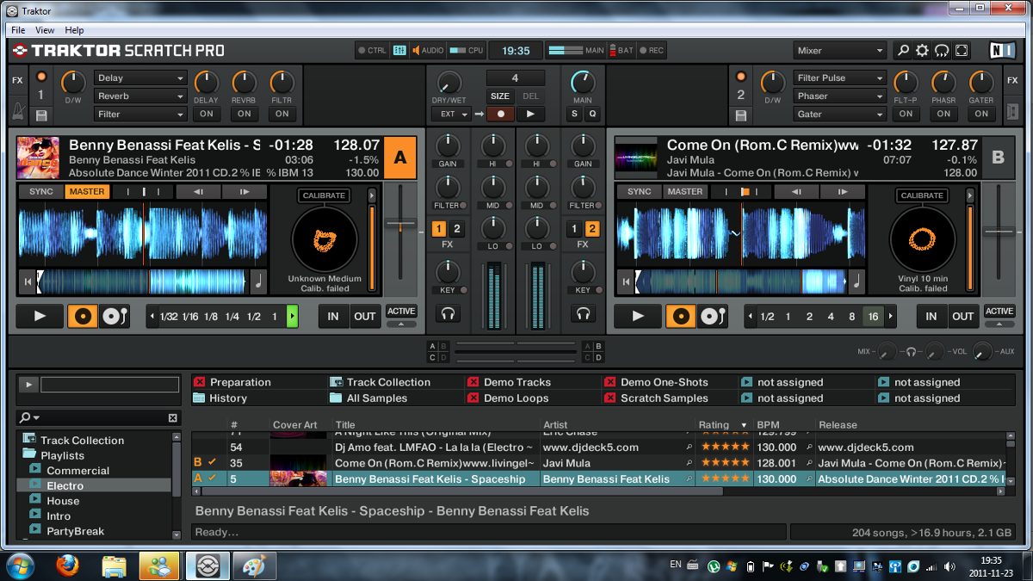Viewport: 1033px width, 581px height.
Task: Play deck A
Action: click(40, 316)
